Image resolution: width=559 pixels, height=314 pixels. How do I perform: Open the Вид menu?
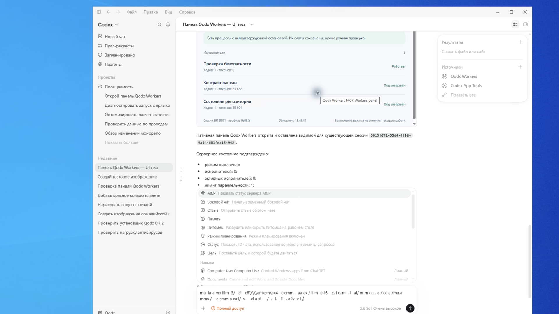click(x=168, y=12)
